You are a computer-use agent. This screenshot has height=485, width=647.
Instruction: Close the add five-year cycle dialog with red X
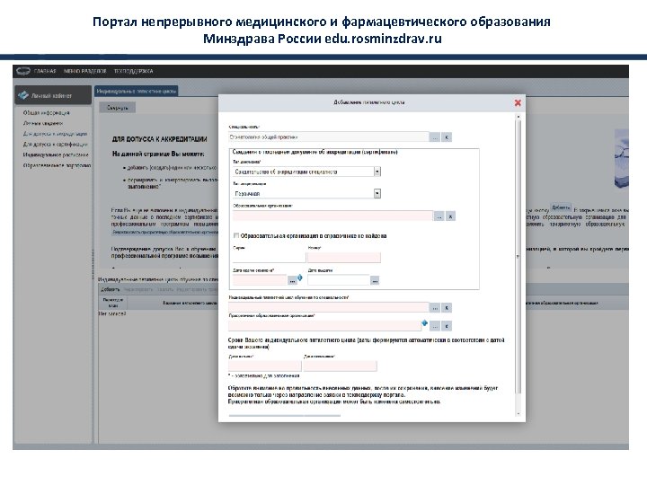tap(518, 102)
